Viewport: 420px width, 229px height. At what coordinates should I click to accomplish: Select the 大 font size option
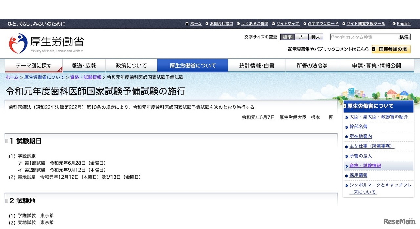(301, 37)
